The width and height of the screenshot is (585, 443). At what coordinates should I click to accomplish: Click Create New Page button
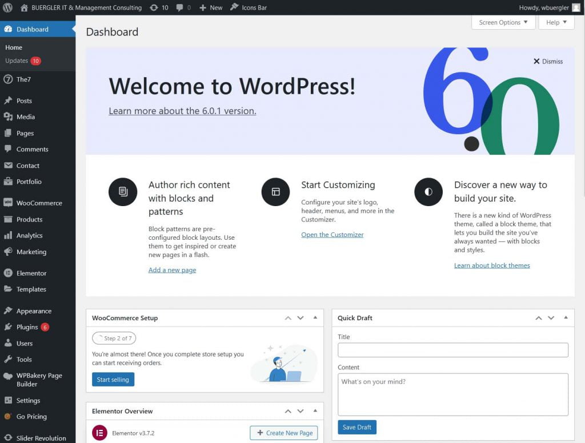pos(284,433)
